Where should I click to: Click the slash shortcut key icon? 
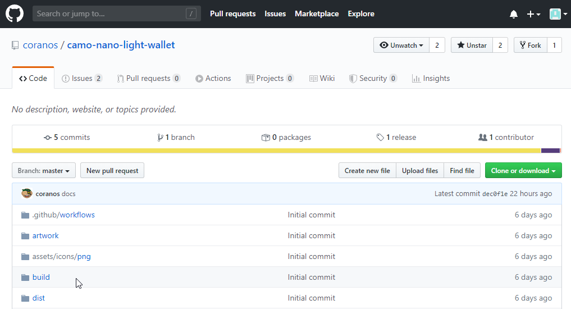(x=191, y=14)
